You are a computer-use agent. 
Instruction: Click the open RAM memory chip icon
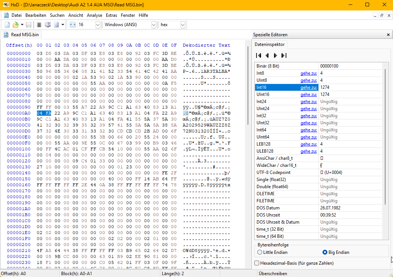click(39, 25)
